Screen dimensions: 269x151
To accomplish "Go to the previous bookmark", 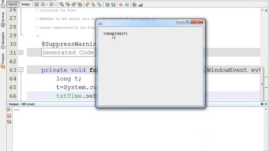I will [87, 5].
